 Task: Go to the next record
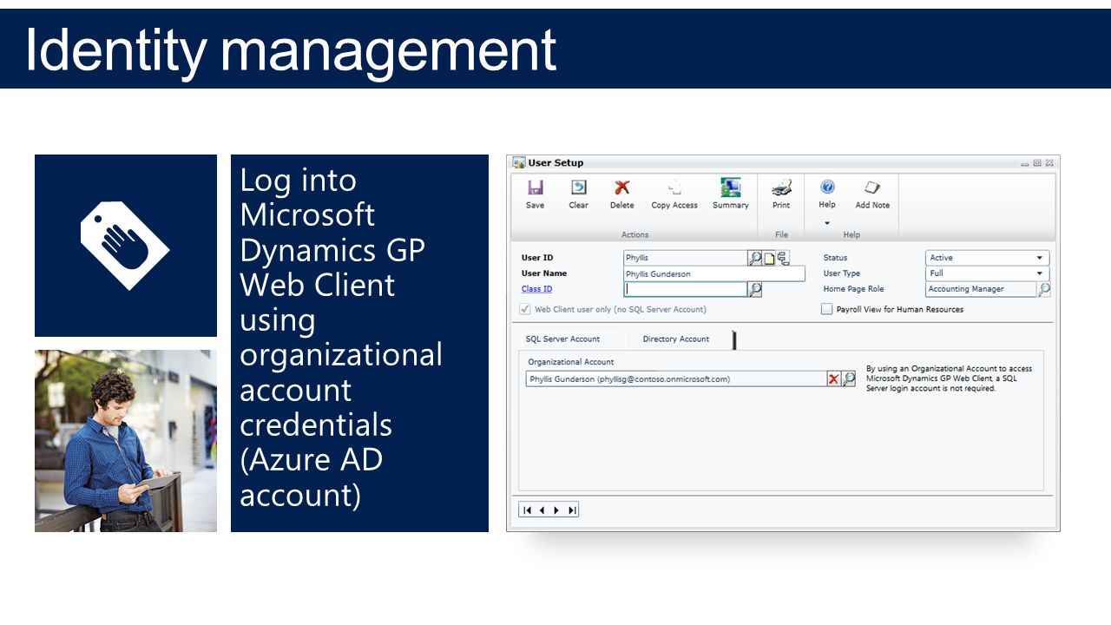pyautogui.click(x=556, y=510)
